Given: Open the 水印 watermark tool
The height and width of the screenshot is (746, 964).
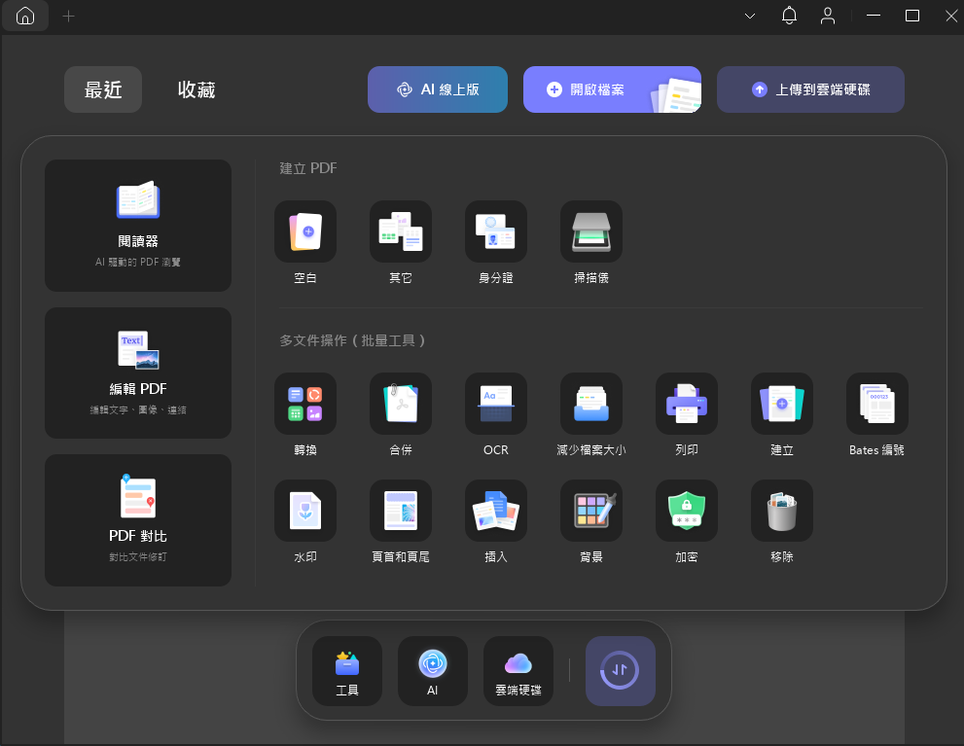Looking at the screenshot, I should coord(305,511).
